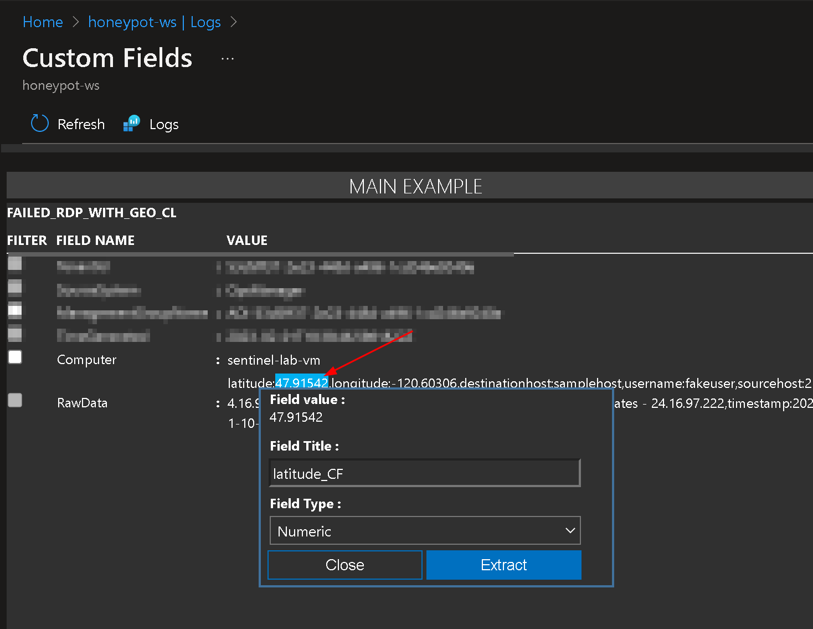This screenshot has width=813, height=629.
Task: Expand the Field Type options
Action: click(x=570, y=530)
